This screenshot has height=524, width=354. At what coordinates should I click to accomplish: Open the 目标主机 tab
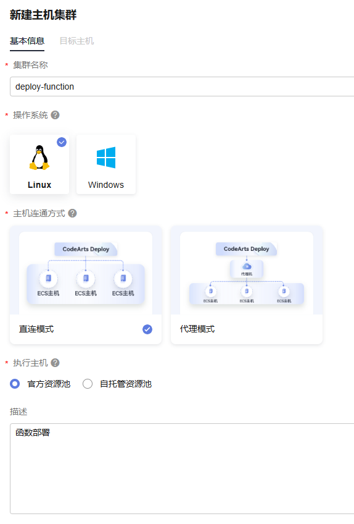(x=76, y=41)
